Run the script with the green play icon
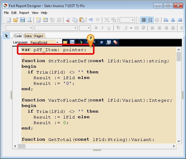This screenshot has height=159, width=186. [x=81, y=42]
